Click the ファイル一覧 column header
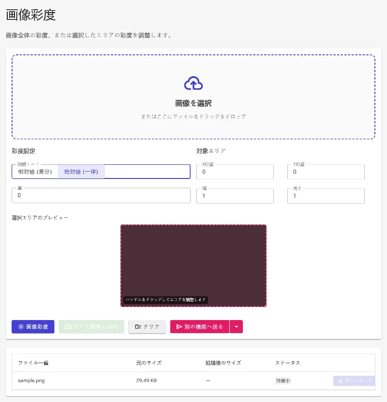Image resolution: width=387 pixels, height=402 pixels. click(x=33, y=363)
